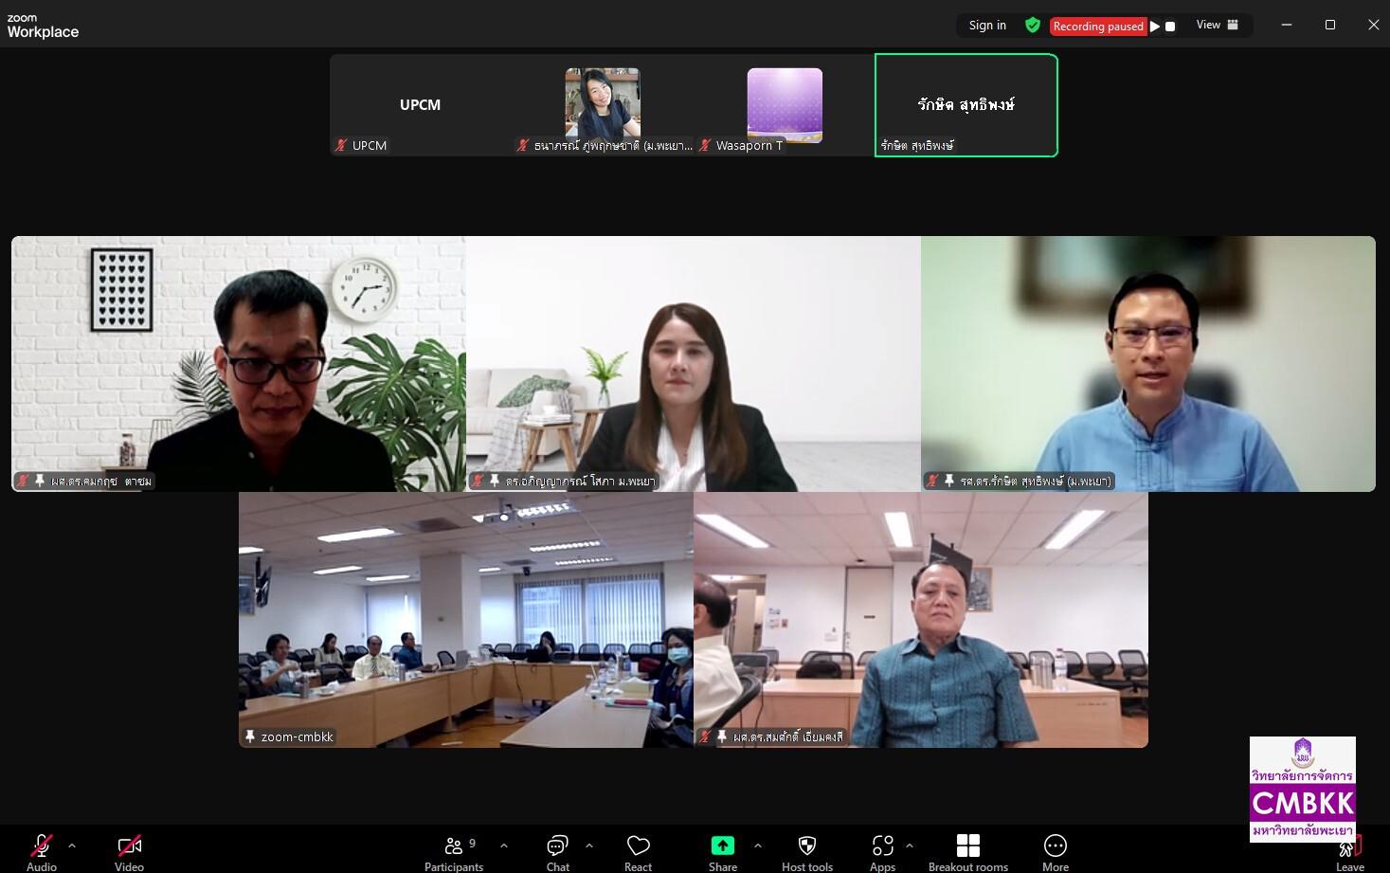1390x873 pixels.
Task: Open the Apps icon
Action: click(x=883, y=845)
